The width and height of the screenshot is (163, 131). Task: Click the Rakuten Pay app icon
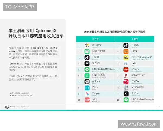(x=126, y=76)
